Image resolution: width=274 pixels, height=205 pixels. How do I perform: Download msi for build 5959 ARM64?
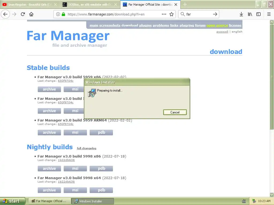click(x=75, y=132)
